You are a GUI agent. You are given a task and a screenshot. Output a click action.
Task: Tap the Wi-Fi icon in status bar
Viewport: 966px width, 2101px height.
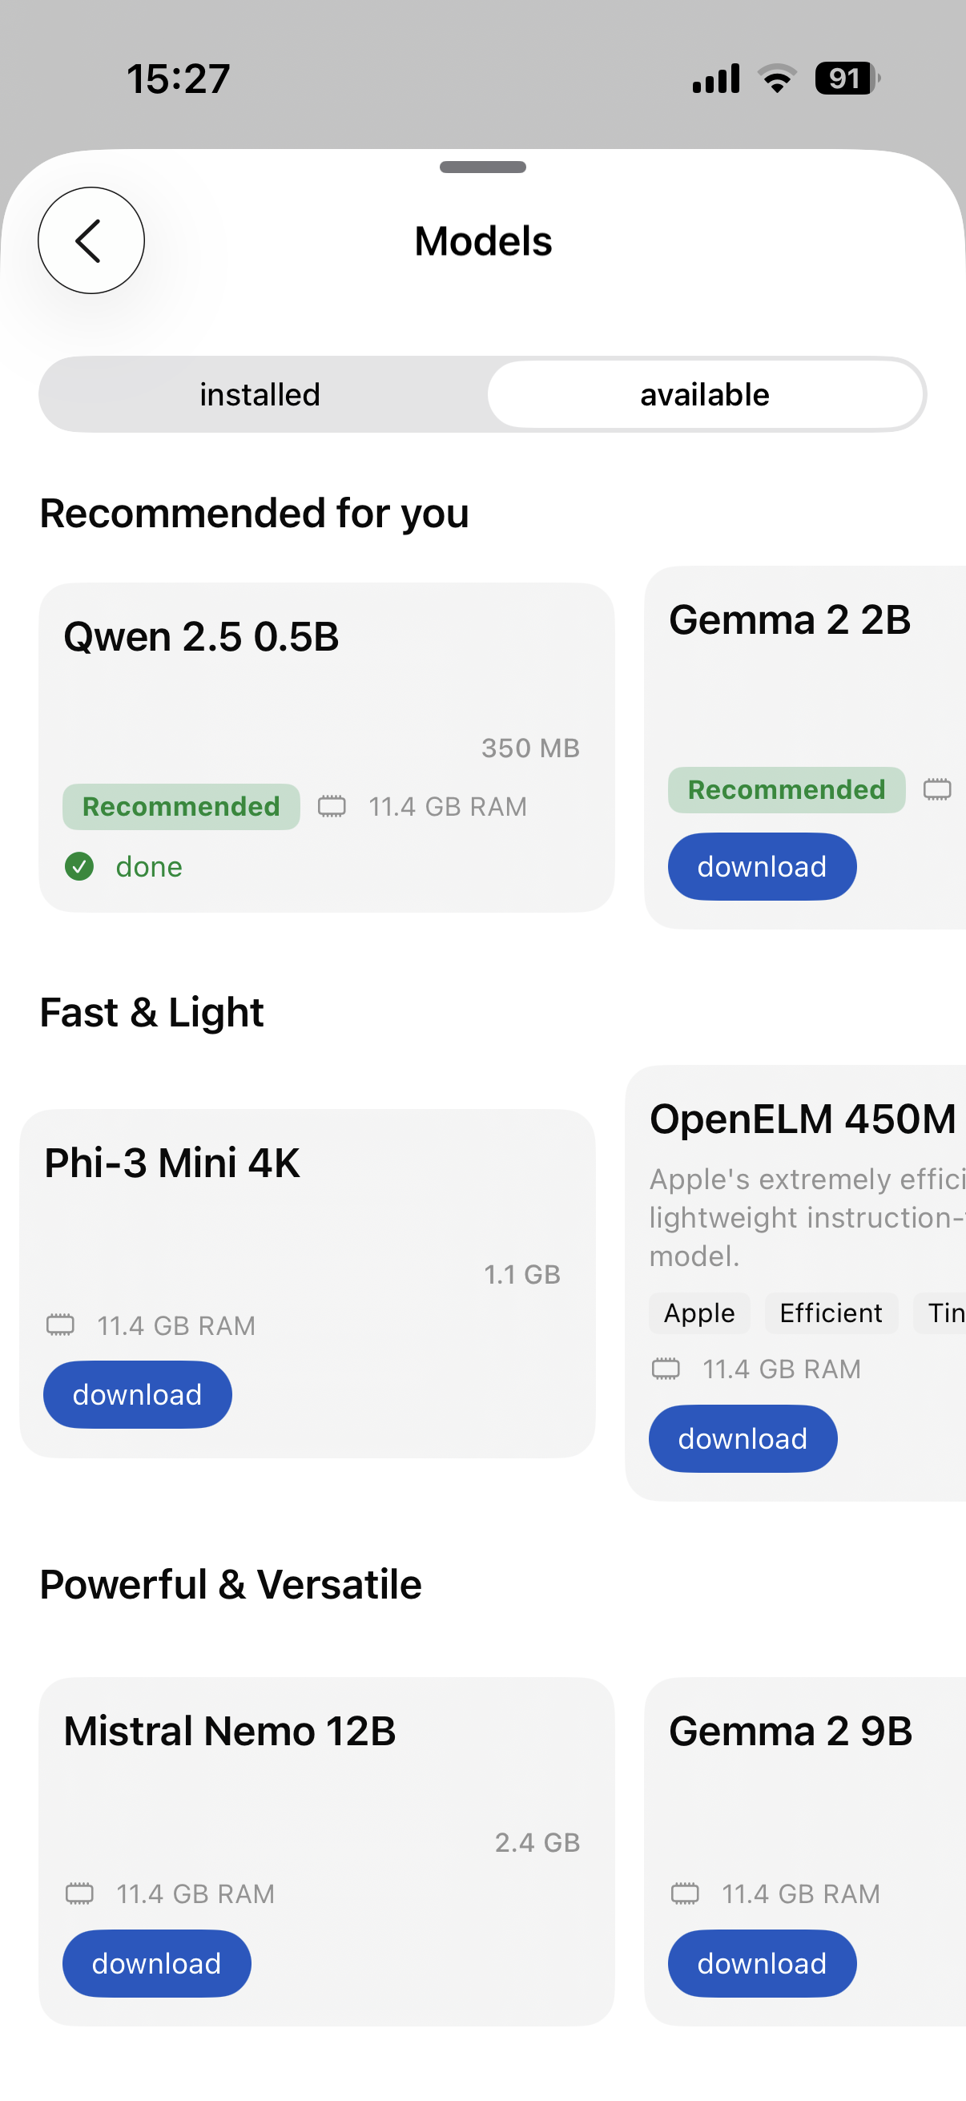coord(777,79)
